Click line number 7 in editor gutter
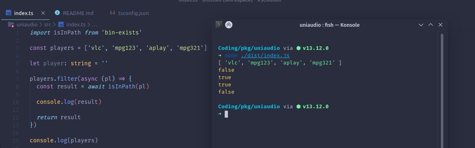 point(17,79)
